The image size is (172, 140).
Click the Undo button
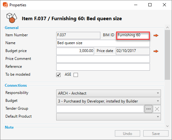(x=128, y=133)
